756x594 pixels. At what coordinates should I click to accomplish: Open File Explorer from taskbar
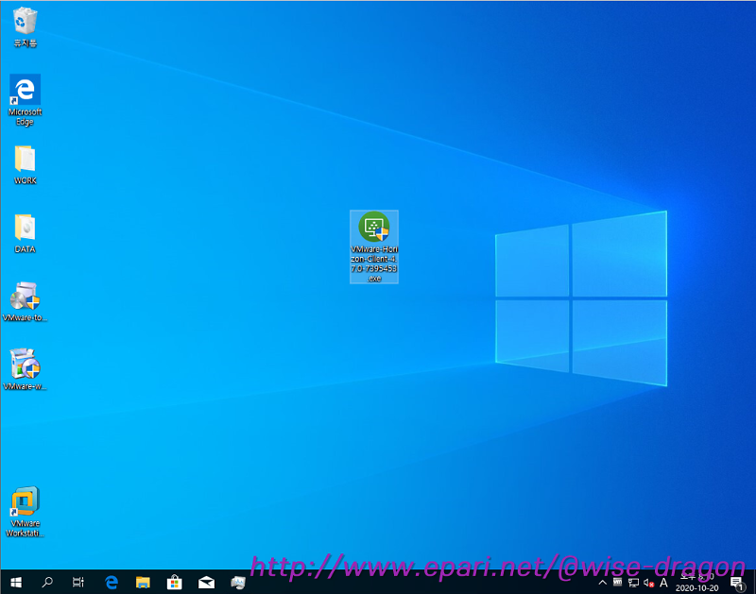pos(143,583)
